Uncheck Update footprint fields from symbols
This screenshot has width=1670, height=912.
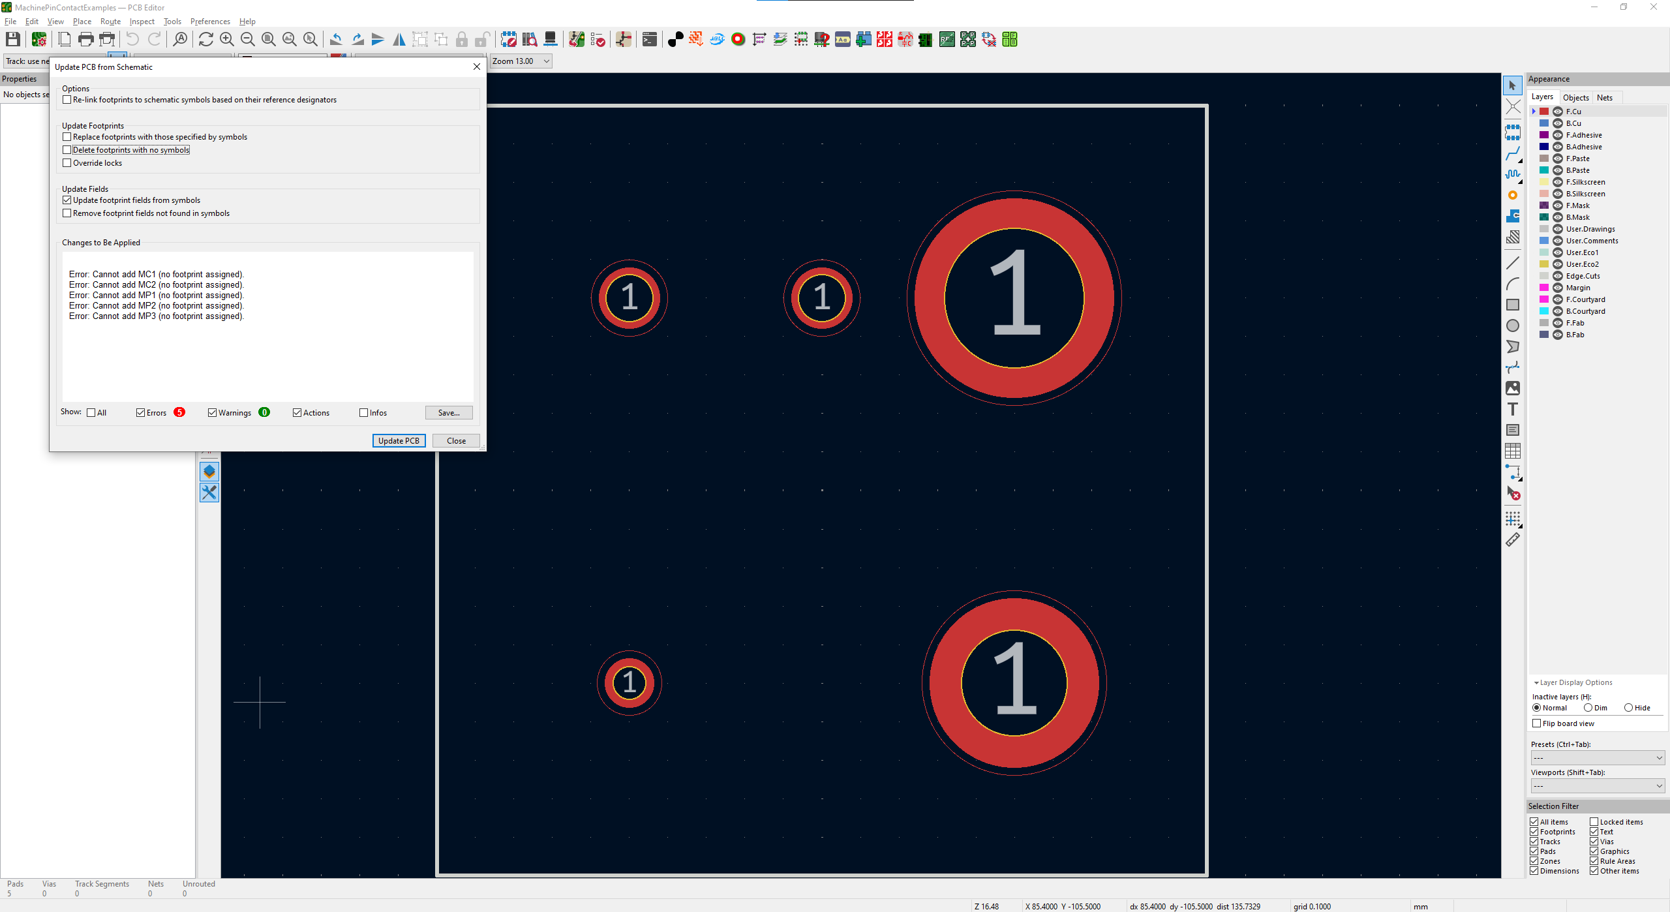[x=67, y=200]
